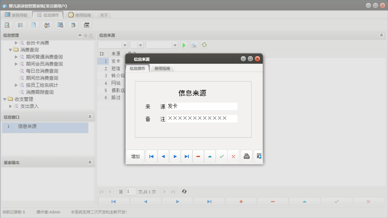Open the 使用指南 tab in the dialog

click(x=162, y=68)
